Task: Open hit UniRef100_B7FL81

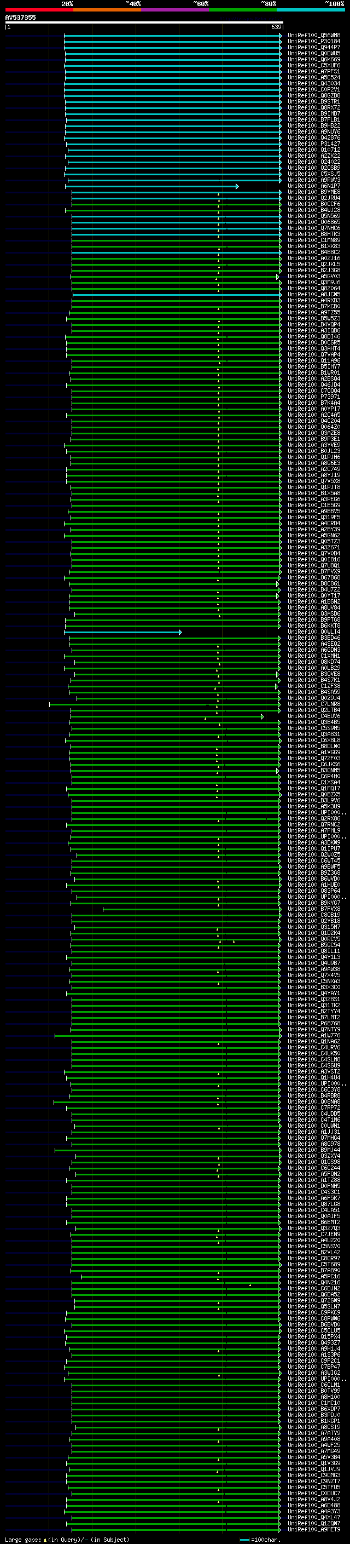Action: (x=314, y=120)
